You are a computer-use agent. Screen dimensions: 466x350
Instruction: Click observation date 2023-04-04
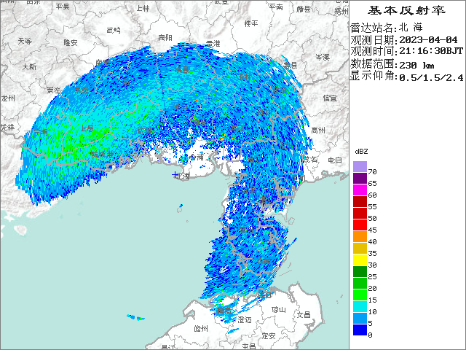point(428,40)
